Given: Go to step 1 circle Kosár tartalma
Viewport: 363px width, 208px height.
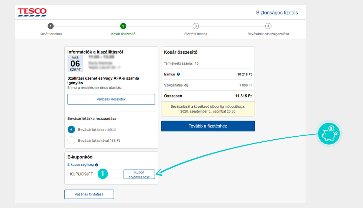Looking at the screenshot, I should click(x=50, y=26).
